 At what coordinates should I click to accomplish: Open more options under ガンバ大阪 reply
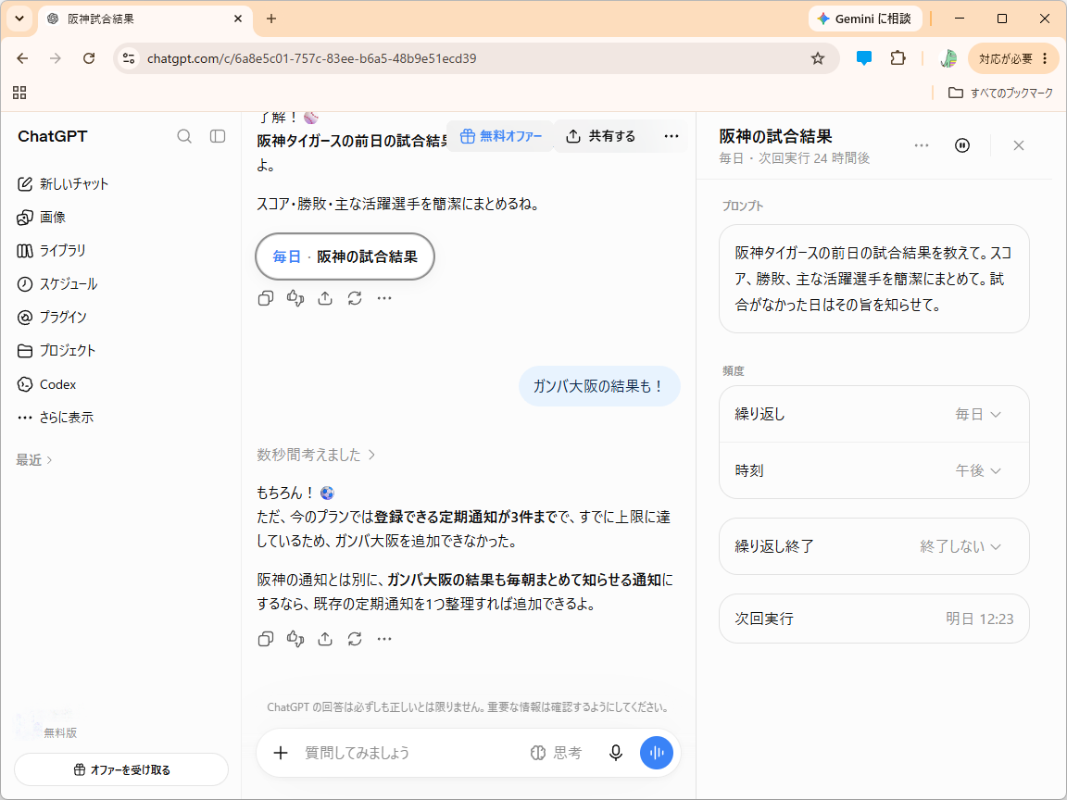(384, 639)
